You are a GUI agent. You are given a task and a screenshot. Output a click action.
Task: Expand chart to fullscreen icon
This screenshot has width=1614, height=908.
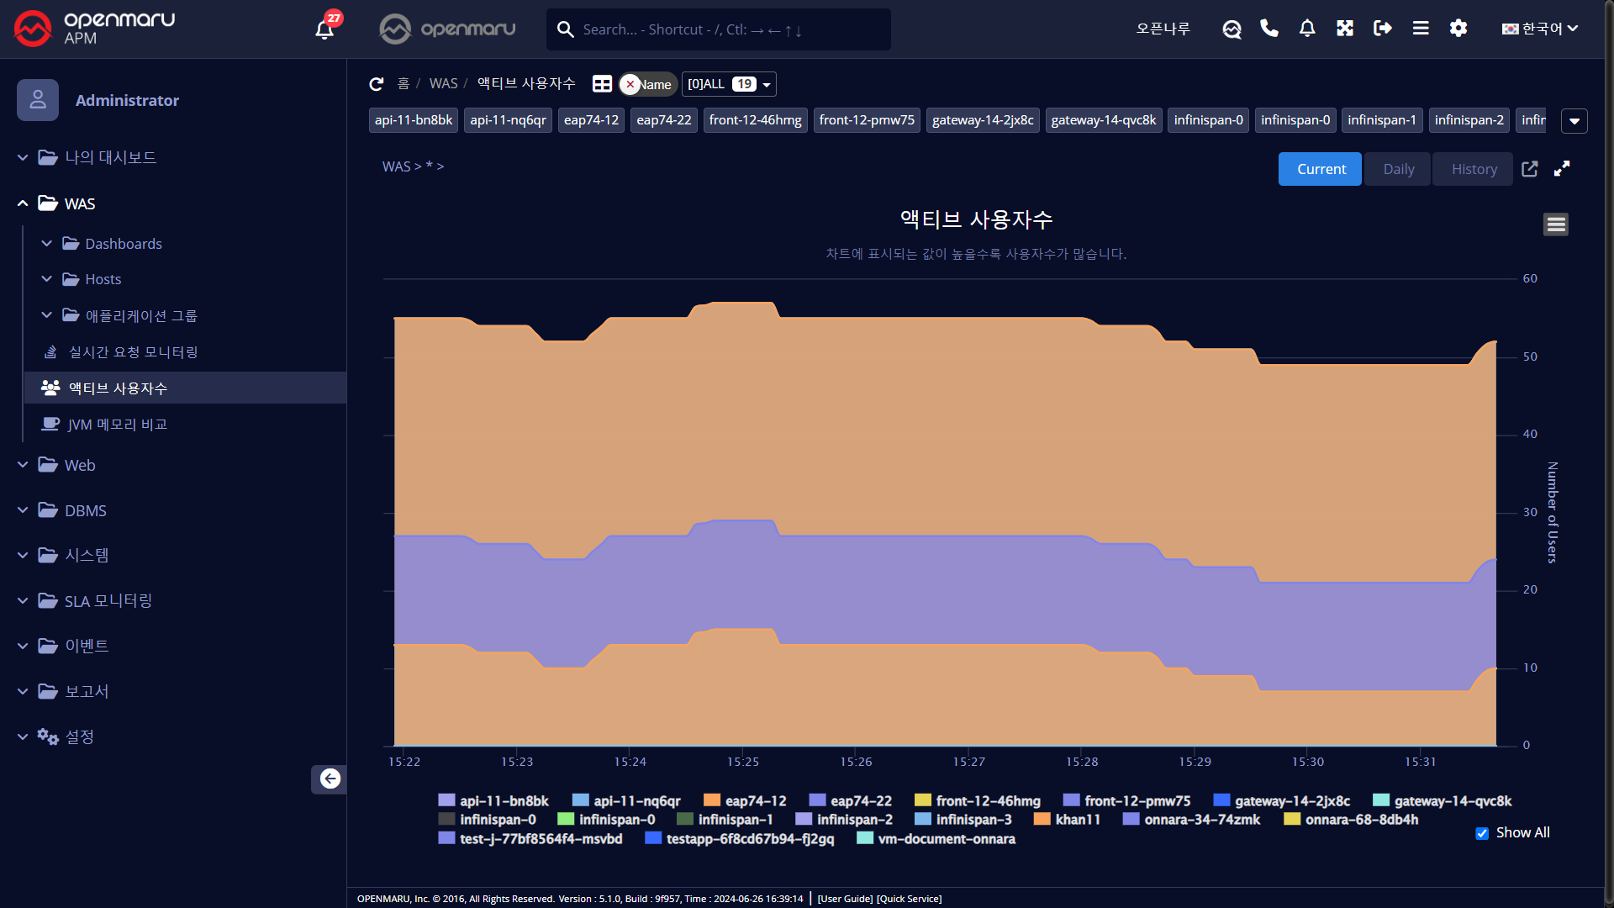1562,169
